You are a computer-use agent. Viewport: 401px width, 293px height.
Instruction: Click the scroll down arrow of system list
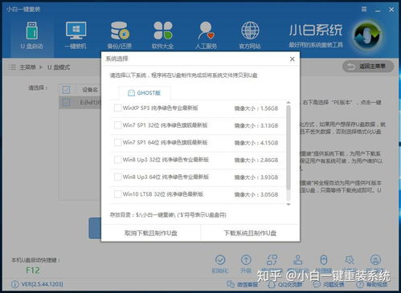point(288,204)
